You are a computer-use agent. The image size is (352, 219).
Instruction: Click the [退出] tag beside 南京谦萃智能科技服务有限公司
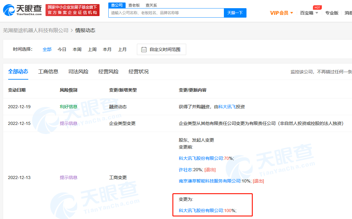click(x=258, y=181)
